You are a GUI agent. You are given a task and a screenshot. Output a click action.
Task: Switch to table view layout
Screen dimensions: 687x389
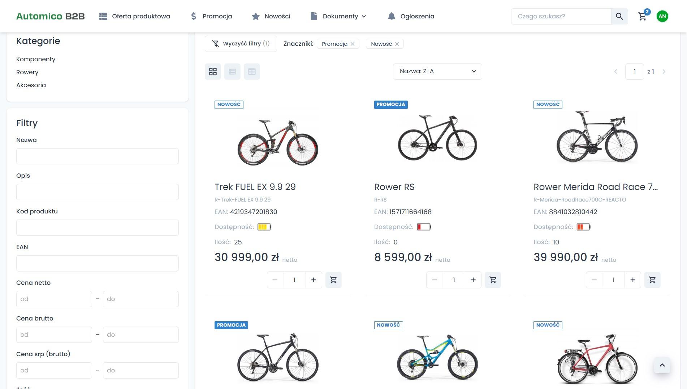tap(252, 71)
